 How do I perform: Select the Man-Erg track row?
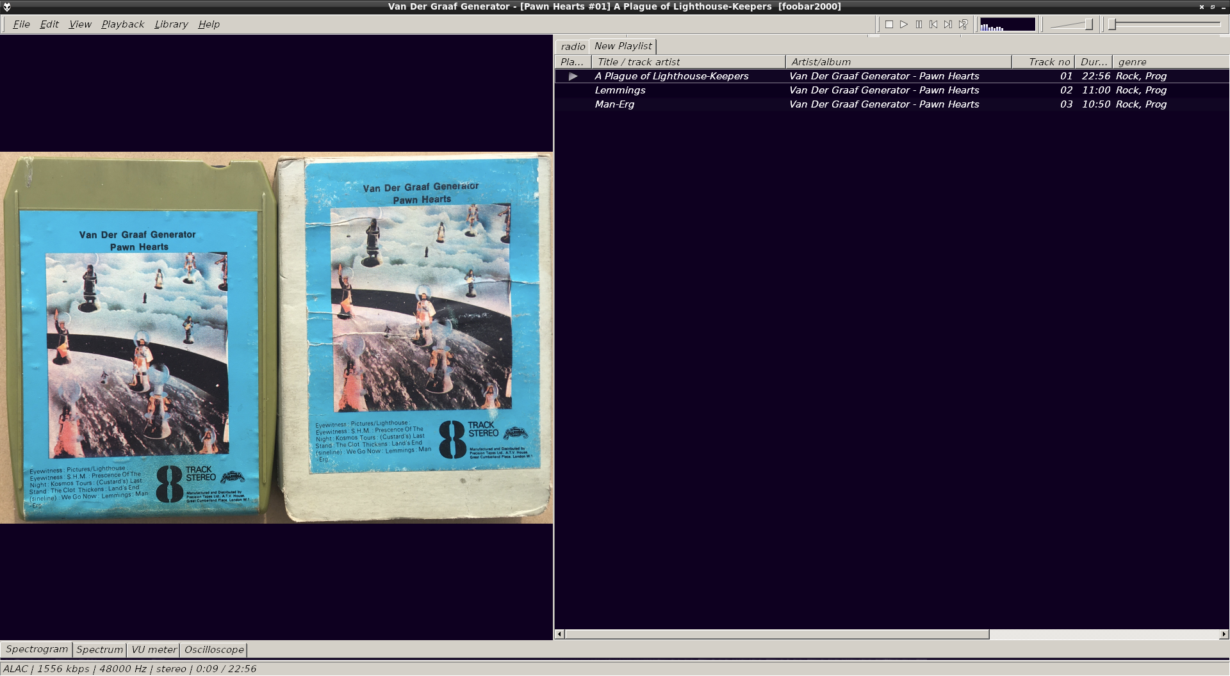coord(892,104)
